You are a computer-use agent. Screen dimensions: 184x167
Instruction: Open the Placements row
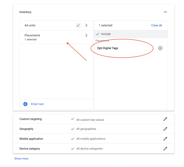[x=57, y=37]
